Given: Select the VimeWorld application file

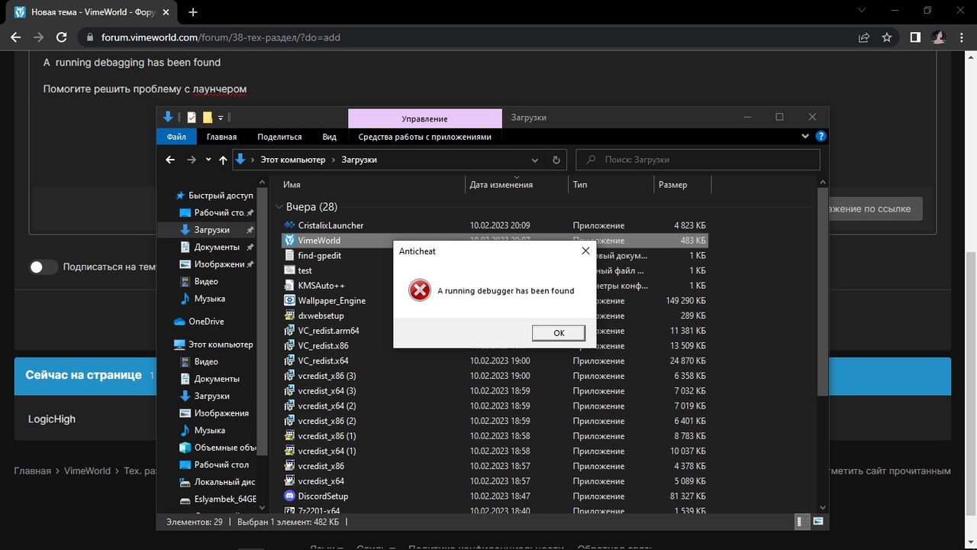Looking at the screenshot, I should [494, 241].
